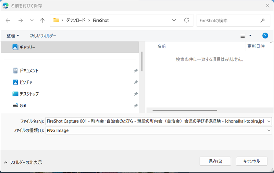Open the recent locations dropdown arrow
Screen dimensions: 274x173
(32, 20)
